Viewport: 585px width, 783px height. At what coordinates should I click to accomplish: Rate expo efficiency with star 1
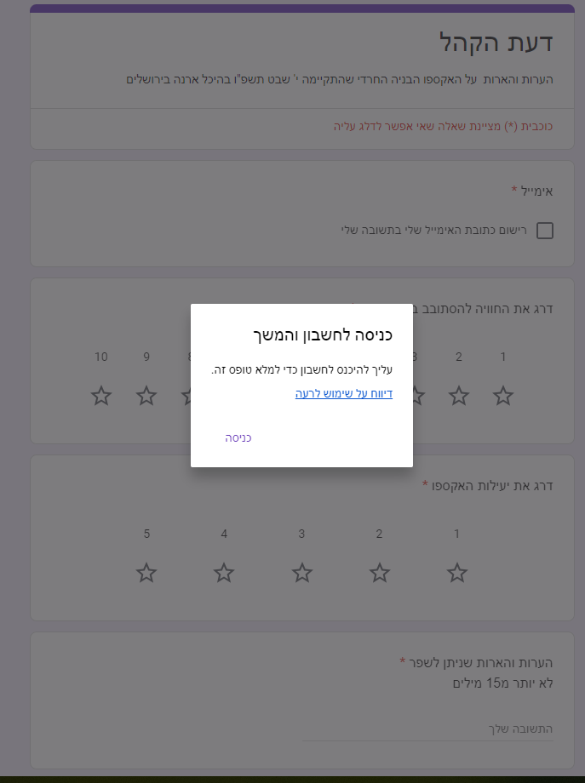456,573
